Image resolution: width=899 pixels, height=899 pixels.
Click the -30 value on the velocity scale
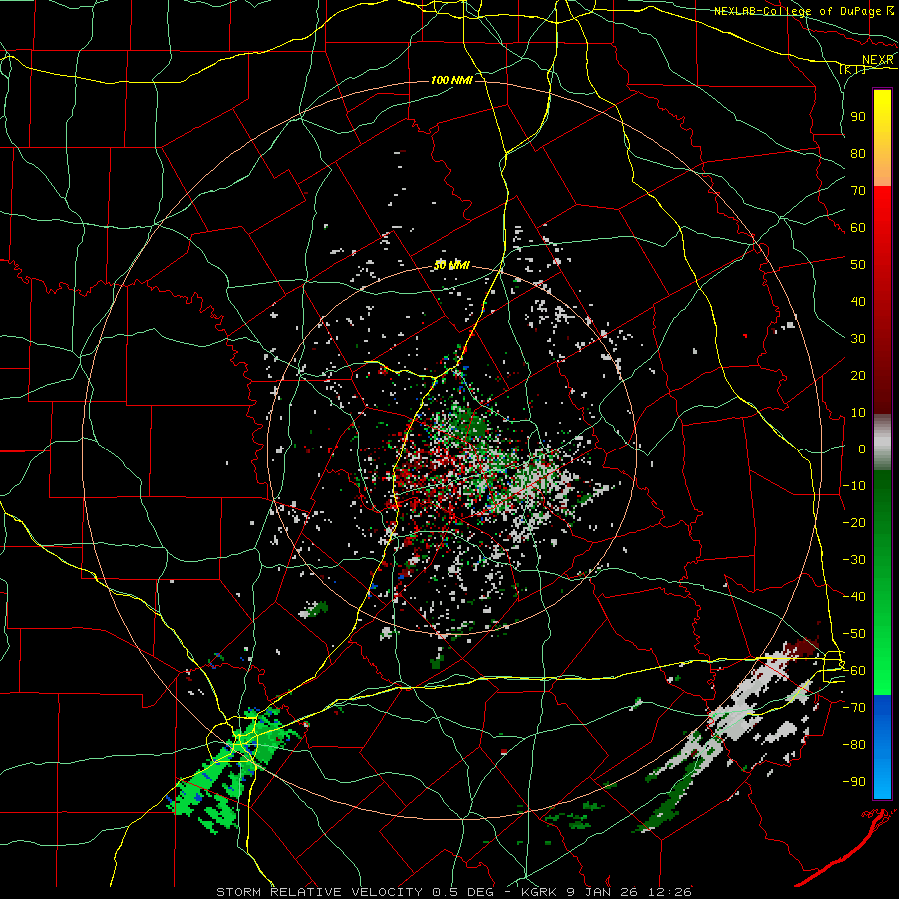point(854,560)
